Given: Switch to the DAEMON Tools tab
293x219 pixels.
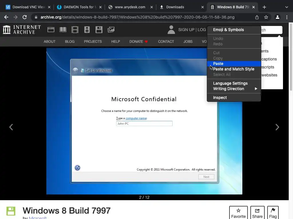Looking at the screenshot, I should (x=79, y=7).
